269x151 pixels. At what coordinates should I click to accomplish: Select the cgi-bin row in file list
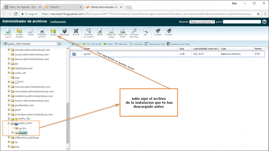(x=167, y=54)
